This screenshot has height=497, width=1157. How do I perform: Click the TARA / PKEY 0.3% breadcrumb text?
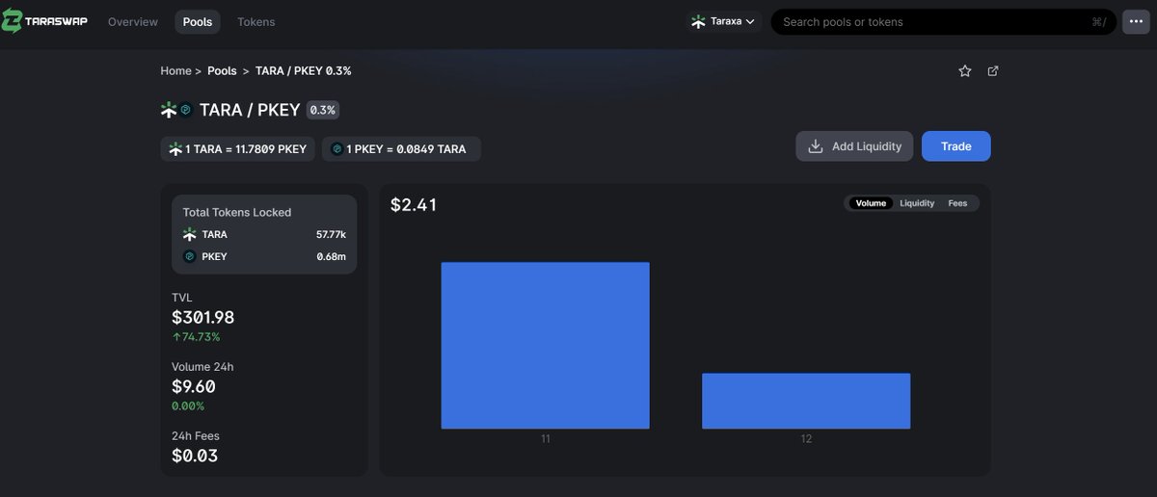click(303, 71)
